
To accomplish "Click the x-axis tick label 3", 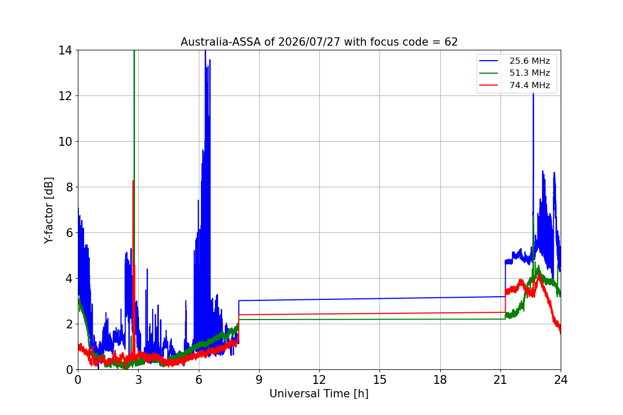I will pyautogui.click(x=138, y=380).
